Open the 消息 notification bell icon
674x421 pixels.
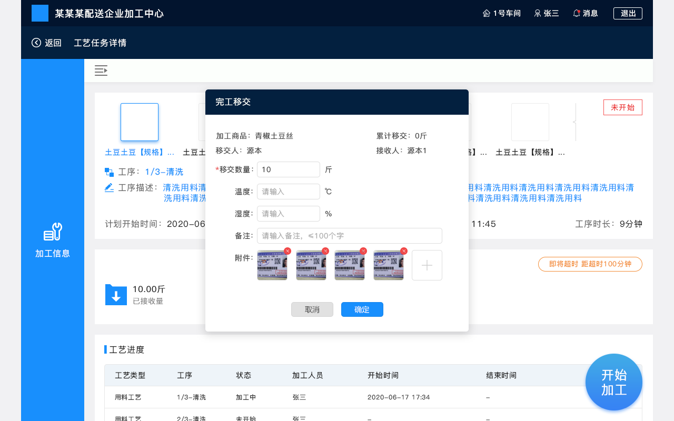coord(576,13)
